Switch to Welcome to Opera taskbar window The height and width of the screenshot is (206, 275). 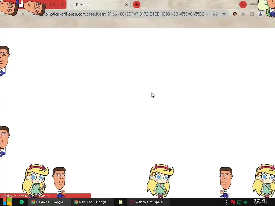148,202
